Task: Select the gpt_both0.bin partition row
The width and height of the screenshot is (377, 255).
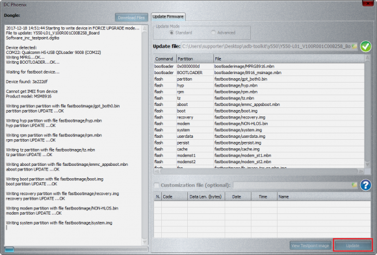Action: coord(259,79)
